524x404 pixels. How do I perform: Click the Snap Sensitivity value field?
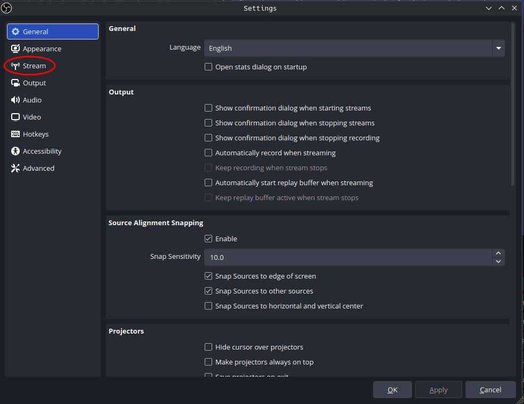[x=348, y=258]
